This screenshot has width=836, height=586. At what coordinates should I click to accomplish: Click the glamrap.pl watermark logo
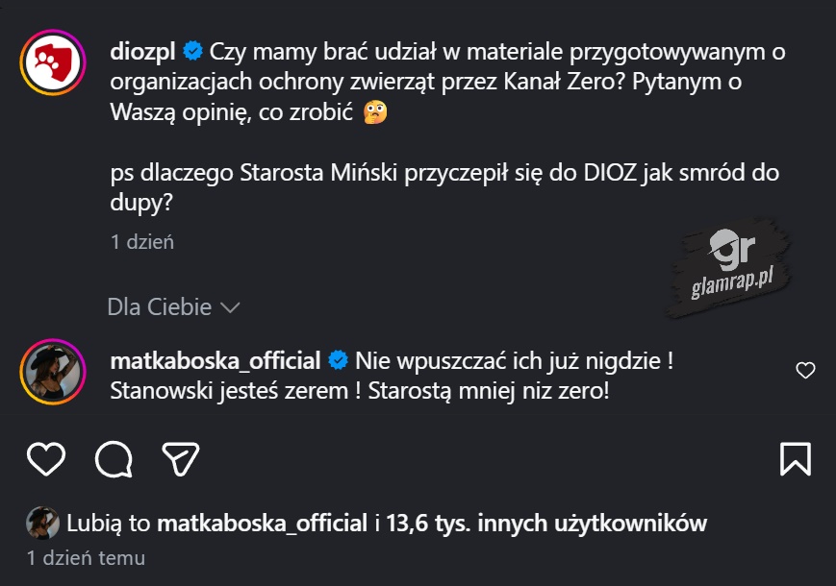[x=732, y=265]
